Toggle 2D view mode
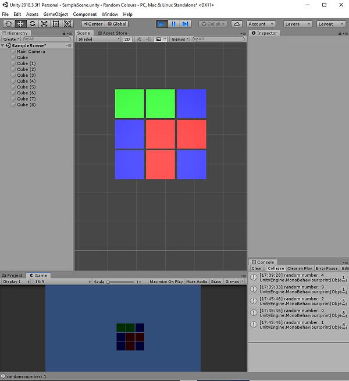This screenshot has height=381, width=349. pos(127,39)
